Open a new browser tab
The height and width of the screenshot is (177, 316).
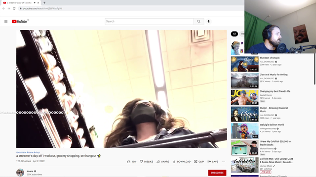tap(44, 3)
